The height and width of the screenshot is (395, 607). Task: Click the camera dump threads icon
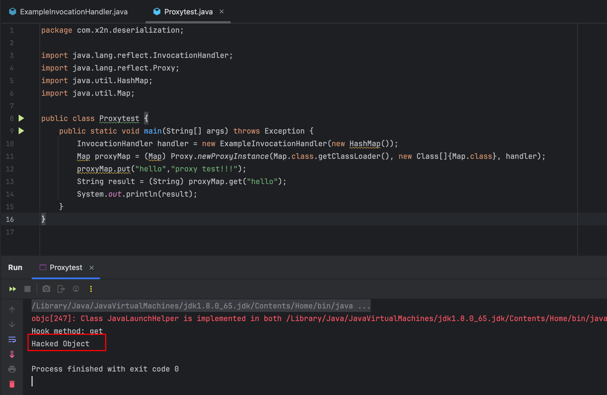click(46, 289)
